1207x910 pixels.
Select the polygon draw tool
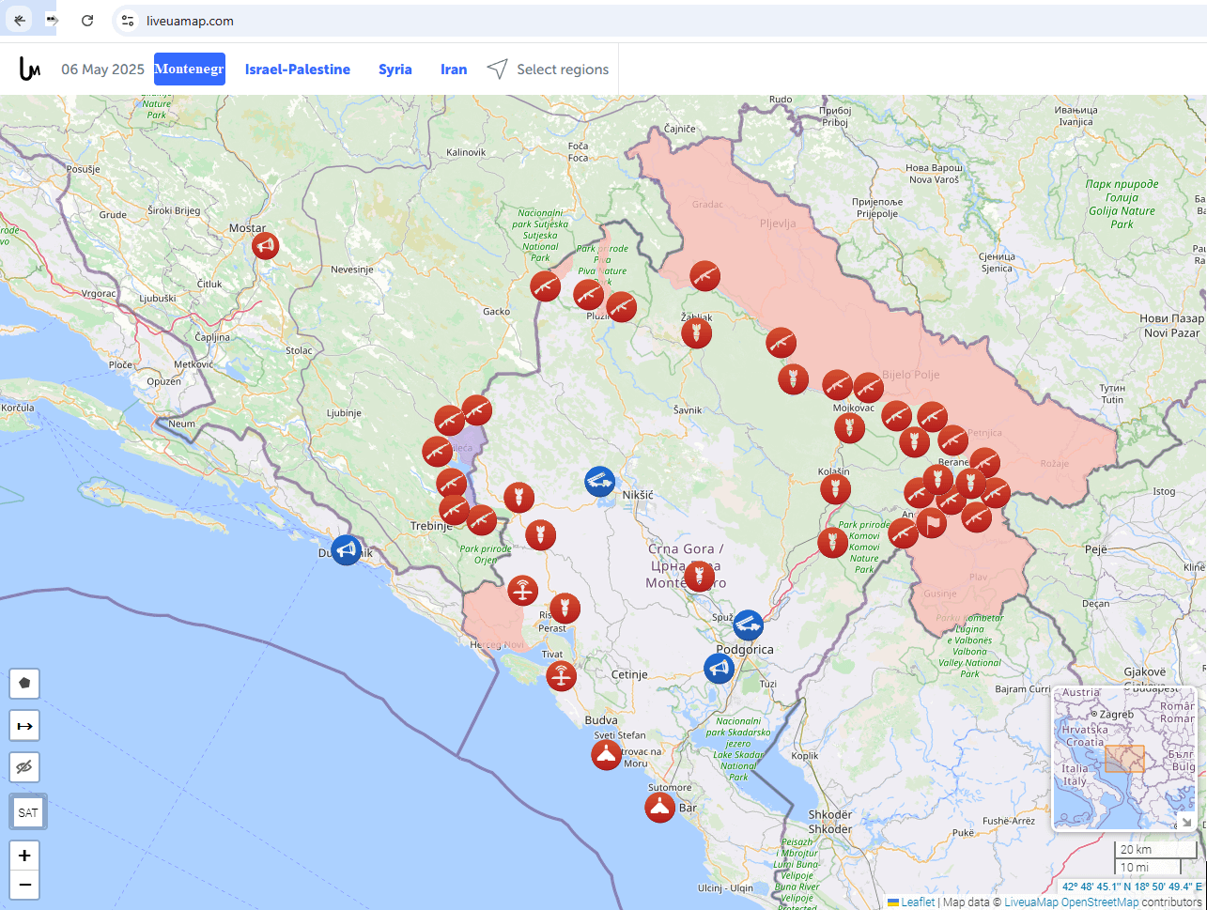click(24, 683)
